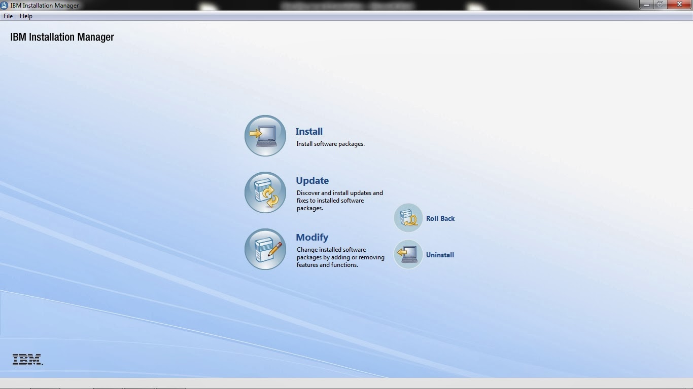
Task: Click the Update packages icon
Action: 265,192
